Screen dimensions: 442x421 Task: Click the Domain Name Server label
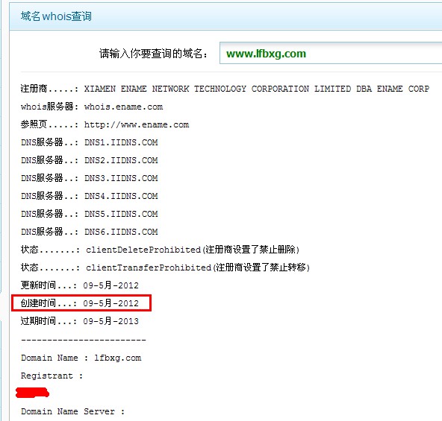click(x=72, y=411)
